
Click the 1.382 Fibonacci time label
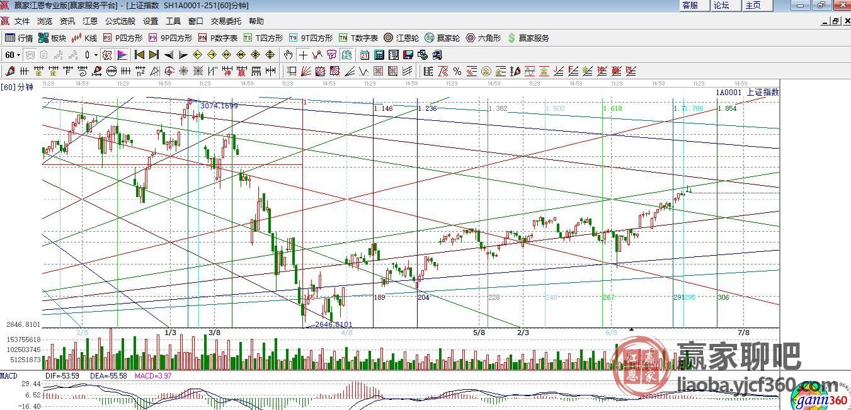click(x=498, y=108)
